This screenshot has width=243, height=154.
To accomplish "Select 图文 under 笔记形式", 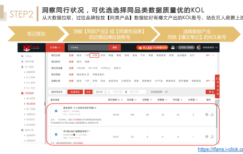I will click(x=79, y=62).
